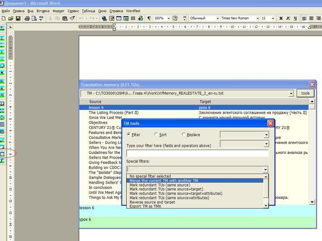The image size is (322, 241).
Task: Select the Replace radio button
Action: point(184,135)
